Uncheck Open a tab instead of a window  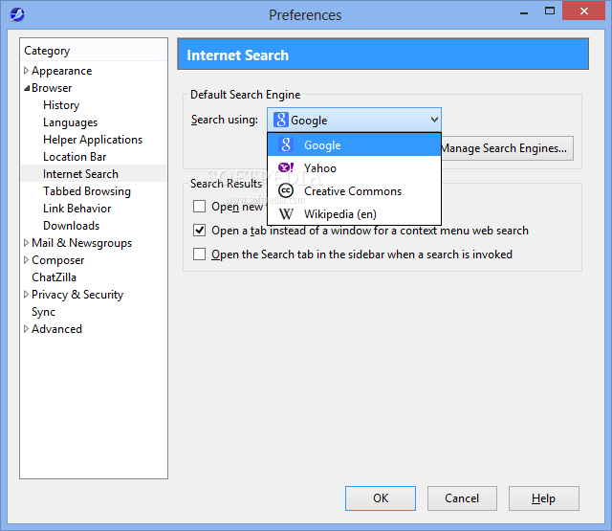200,231
